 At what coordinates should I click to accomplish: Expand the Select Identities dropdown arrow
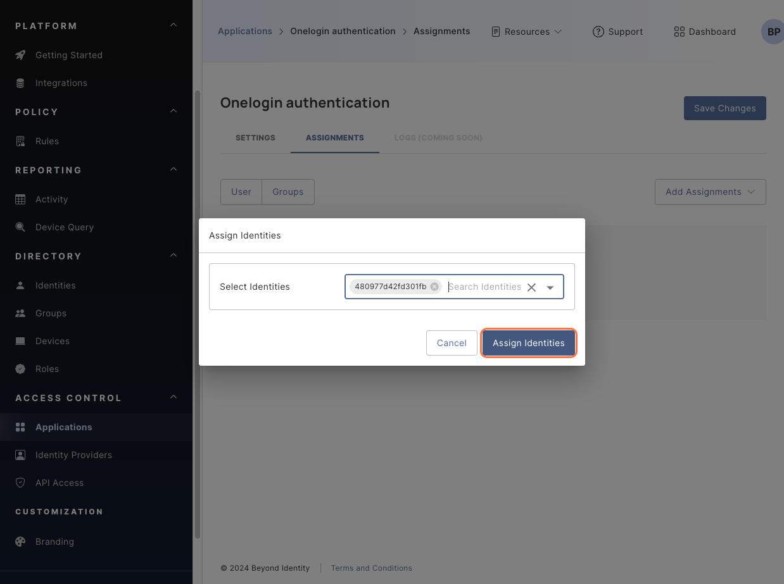click(550, 287)
